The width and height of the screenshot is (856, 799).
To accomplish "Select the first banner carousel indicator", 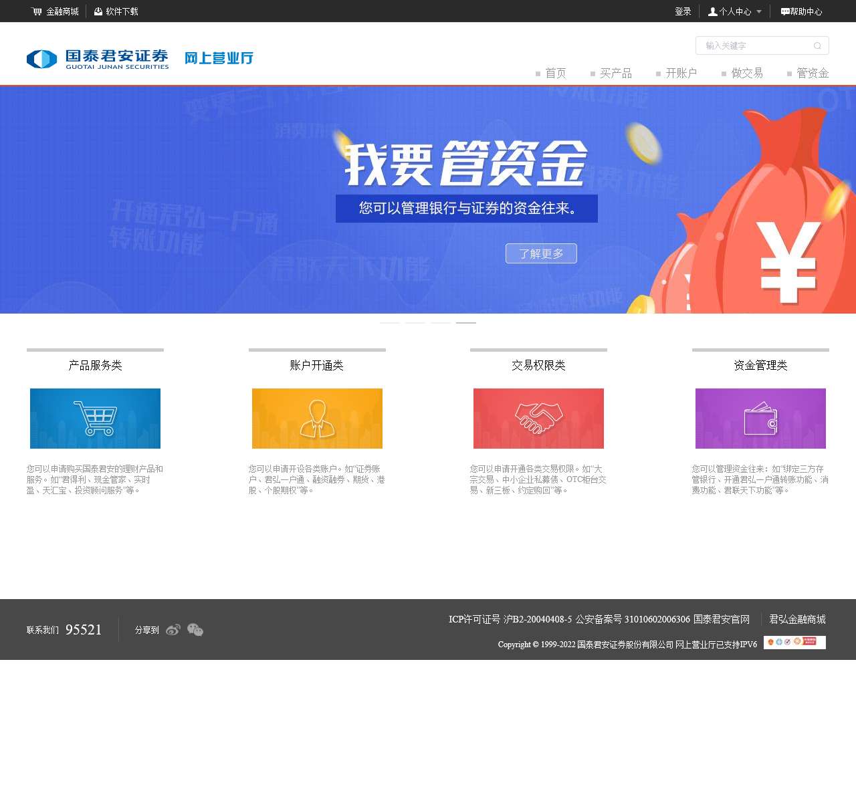I will tap(390, 323).
